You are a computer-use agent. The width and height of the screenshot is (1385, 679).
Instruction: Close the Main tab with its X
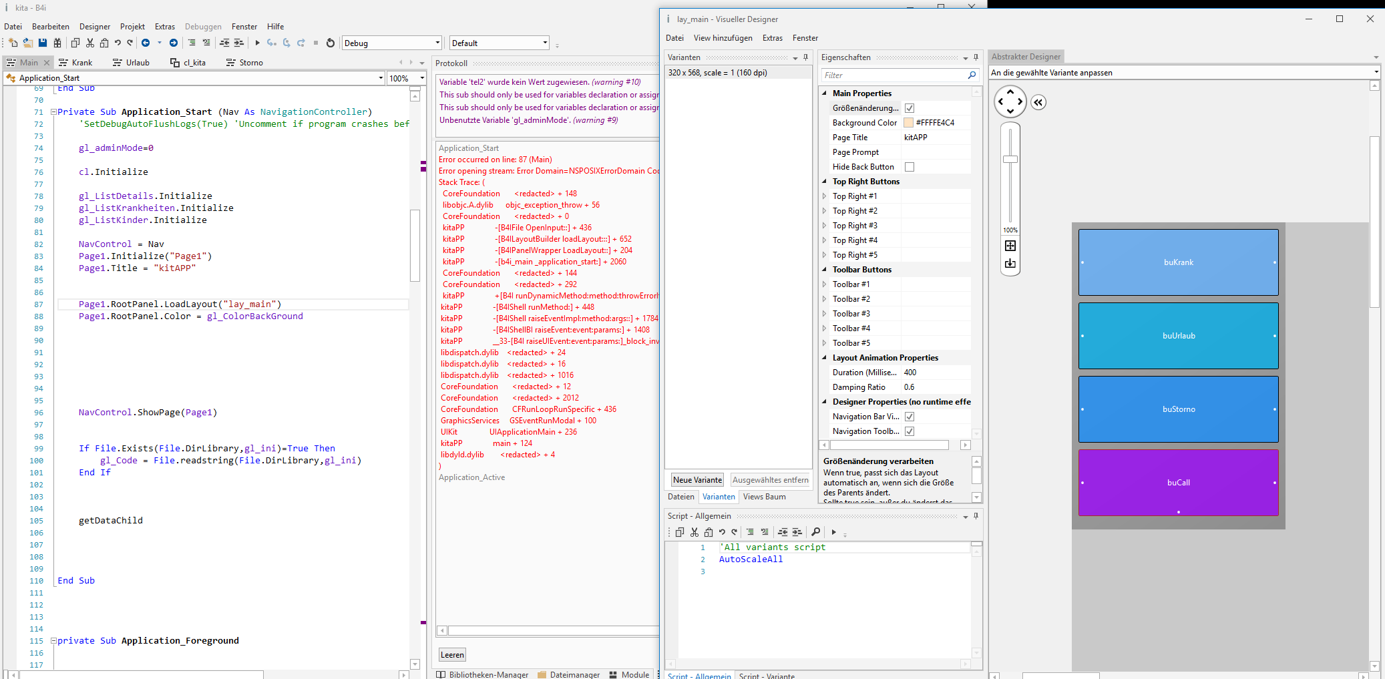(x=46, y=63)
